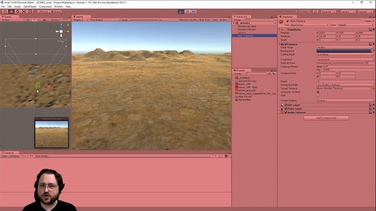The width and height of the screenshot is (376, 211).
Task: Select the Move tool in the toolbar
Action: (11, 12)
